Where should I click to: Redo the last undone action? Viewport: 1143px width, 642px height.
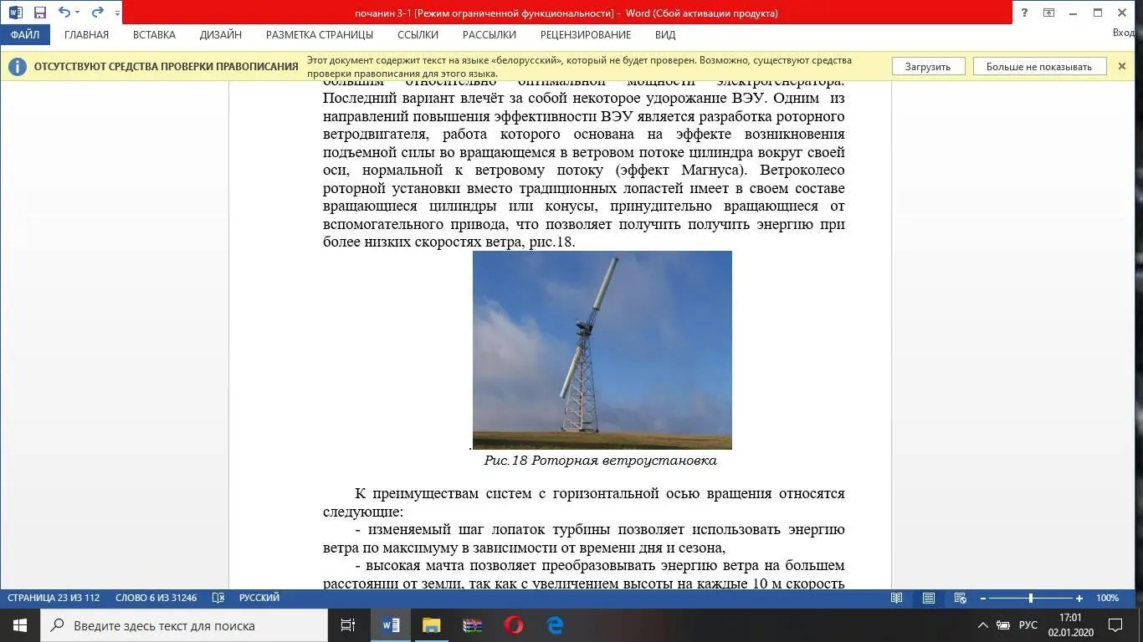(x=98, y=13)
